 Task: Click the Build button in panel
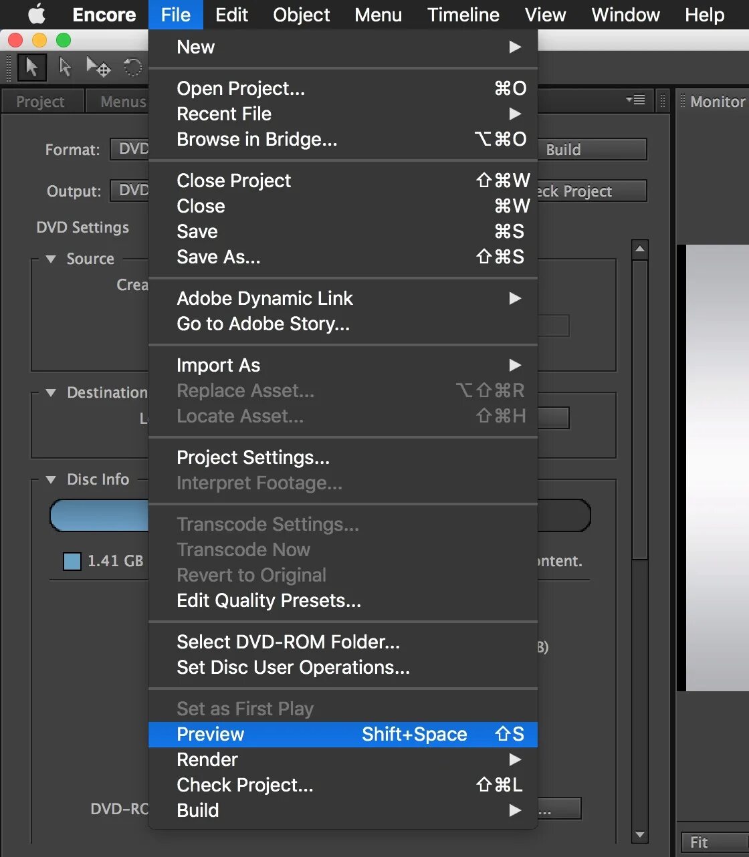[593, 150]
